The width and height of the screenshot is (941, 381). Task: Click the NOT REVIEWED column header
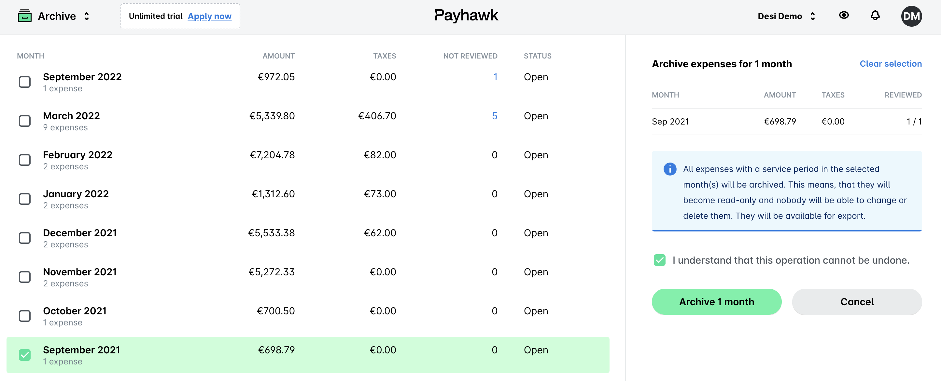[x=470, y=56]
